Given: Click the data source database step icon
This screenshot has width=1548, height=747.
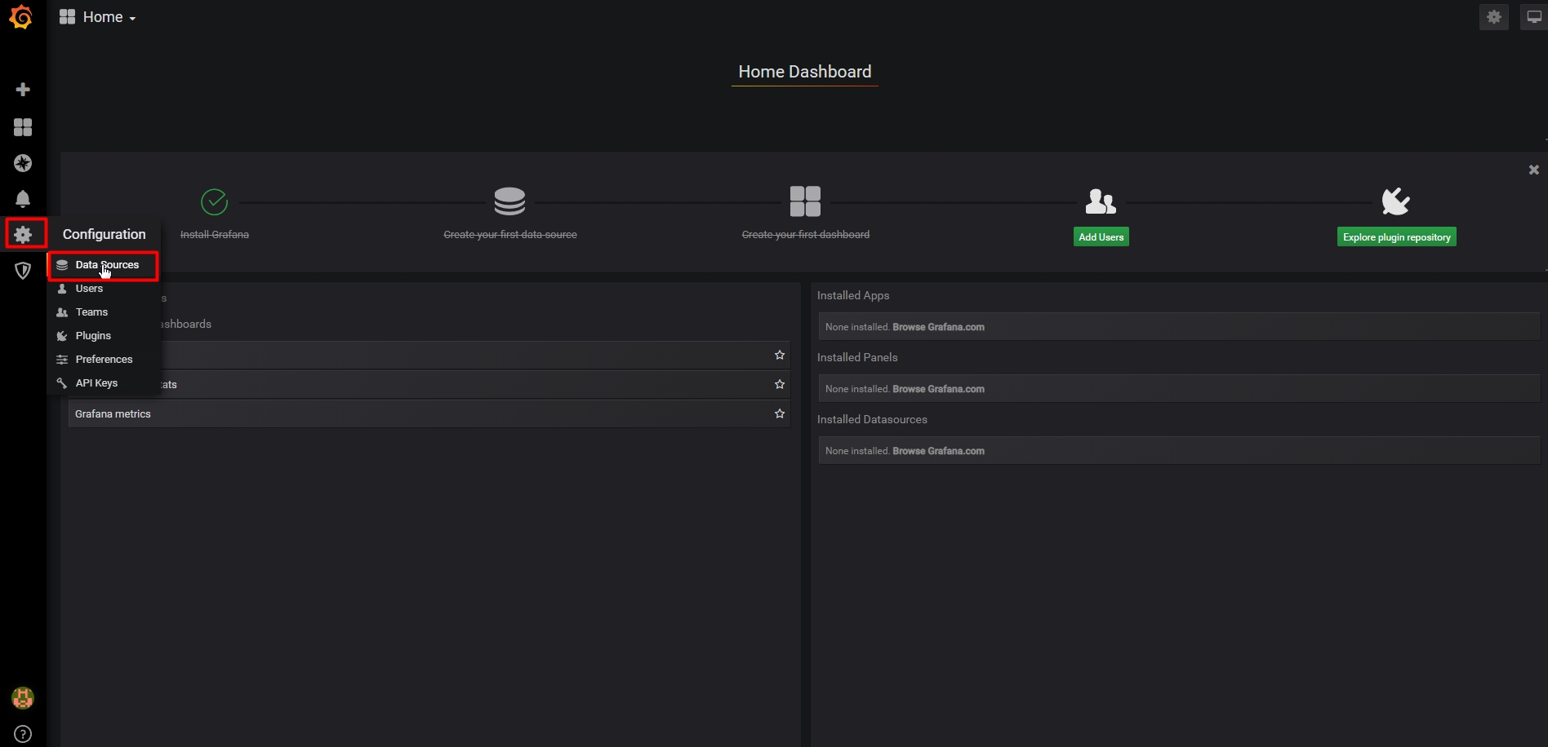Looking at the screenshot, I should tap(509, 201).
